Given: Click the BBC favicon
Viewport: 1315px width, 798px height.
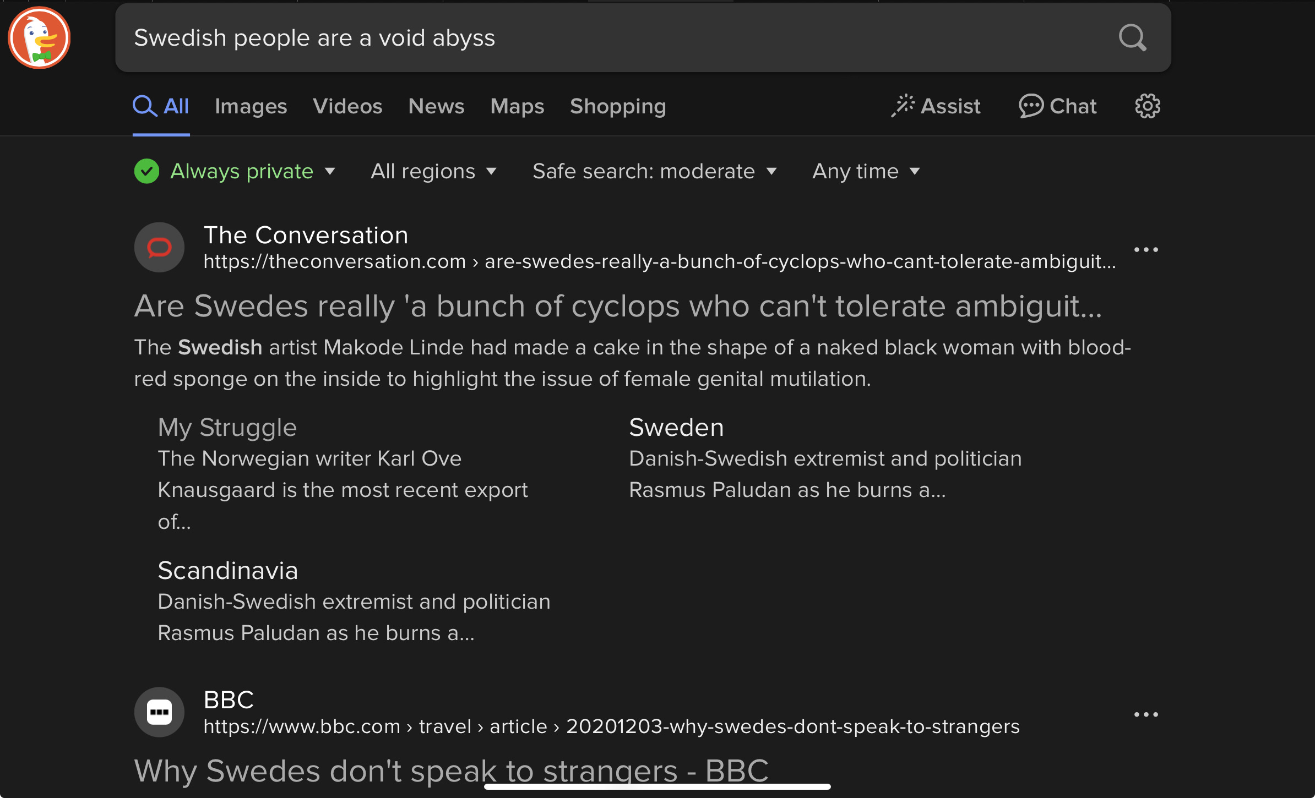Looking at the screenshot, I should pyautogui.click(x=159, y=712).
